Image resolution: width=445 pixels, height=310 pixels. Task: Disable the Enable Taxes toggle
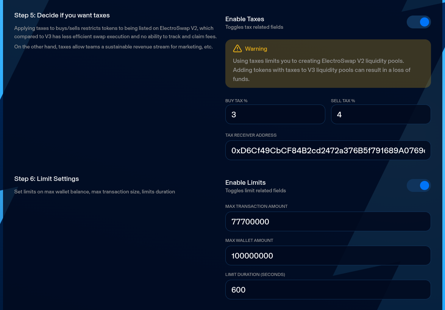(418, 22)
